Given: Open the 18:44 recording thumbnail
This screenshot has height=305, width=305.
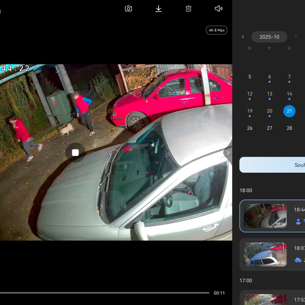Looking at the screenshot, I should [x=265, y=216].
